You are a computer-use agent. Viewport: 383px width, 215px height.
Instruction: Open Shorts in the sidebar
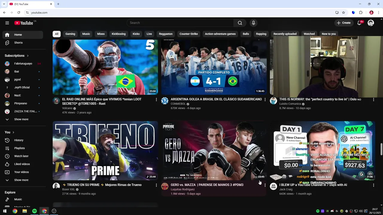(x=23, y=43)
